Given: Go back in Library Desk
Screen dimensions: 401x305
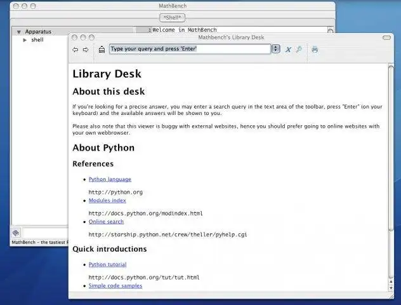Looking at the screenshot, I should tap(75, 50).
